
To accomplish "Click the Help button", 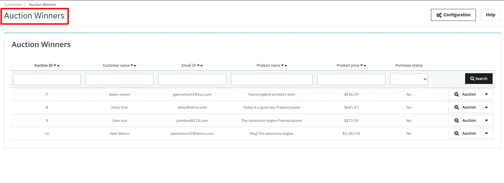I will point(490,15).
